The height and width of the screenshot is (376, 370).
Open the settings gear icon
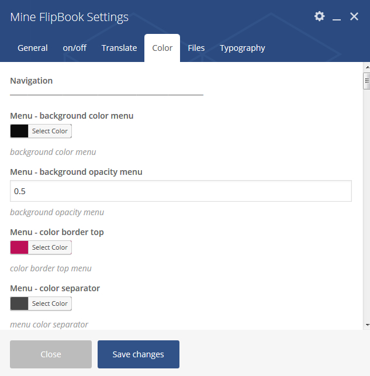319,16
